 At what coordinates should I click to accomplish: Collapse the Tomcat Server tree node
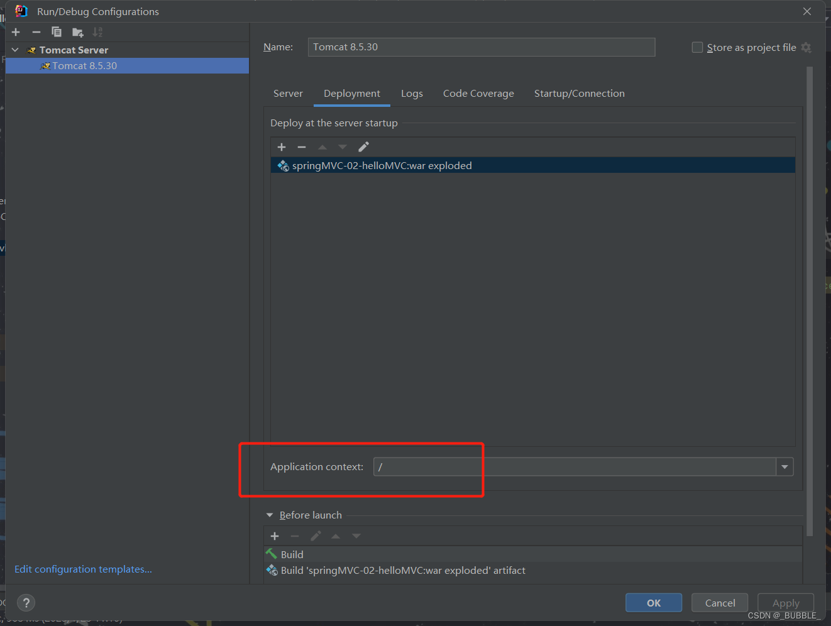tap(15, 50)
